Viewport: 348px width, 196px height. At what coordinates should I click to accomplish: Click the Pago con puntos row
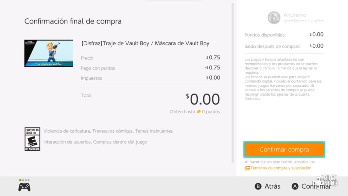point(150,68)
